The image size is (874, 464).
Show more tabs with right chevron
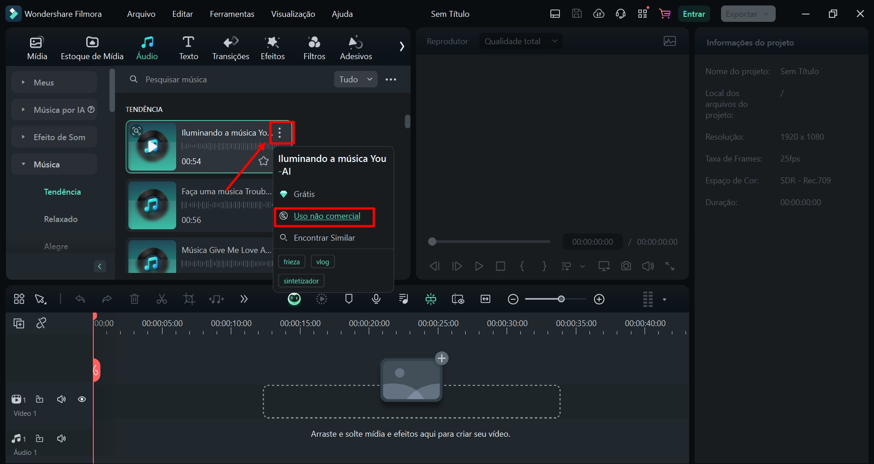click(401, 46)
